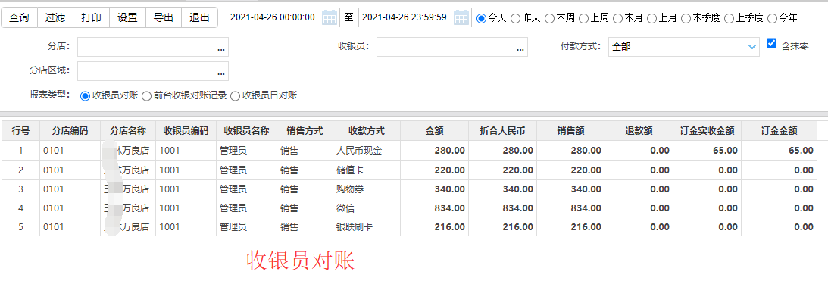
Task: Click the 查询 button
Action: click(19, 17)
